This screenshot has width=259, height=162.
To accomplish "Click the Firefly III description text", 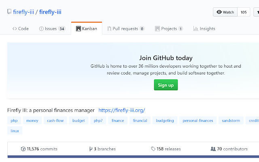I will 51,110.
